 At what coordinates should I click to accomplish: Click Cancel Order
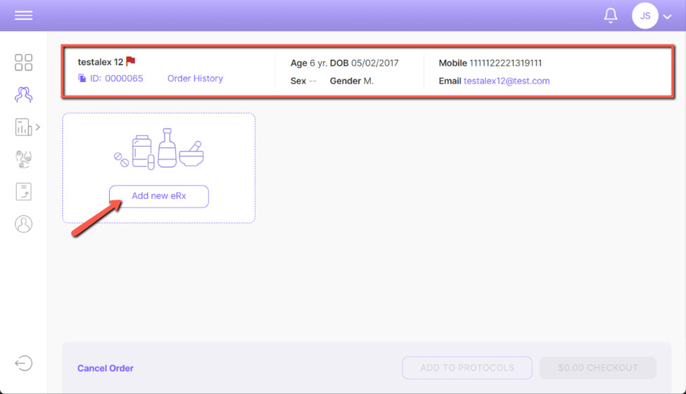tap(106, 368)
